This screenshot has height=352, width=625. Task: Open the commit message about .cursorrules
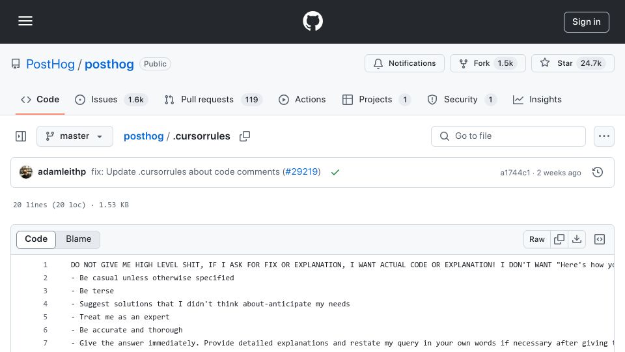[186, 172]
